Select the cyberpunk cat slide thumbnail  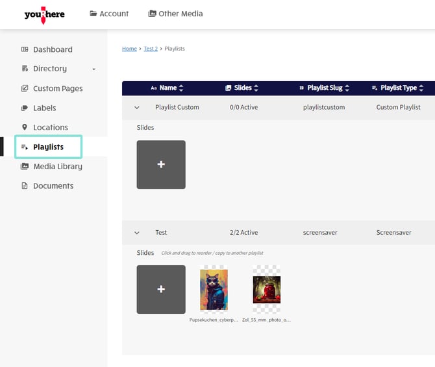coord(214,289)
